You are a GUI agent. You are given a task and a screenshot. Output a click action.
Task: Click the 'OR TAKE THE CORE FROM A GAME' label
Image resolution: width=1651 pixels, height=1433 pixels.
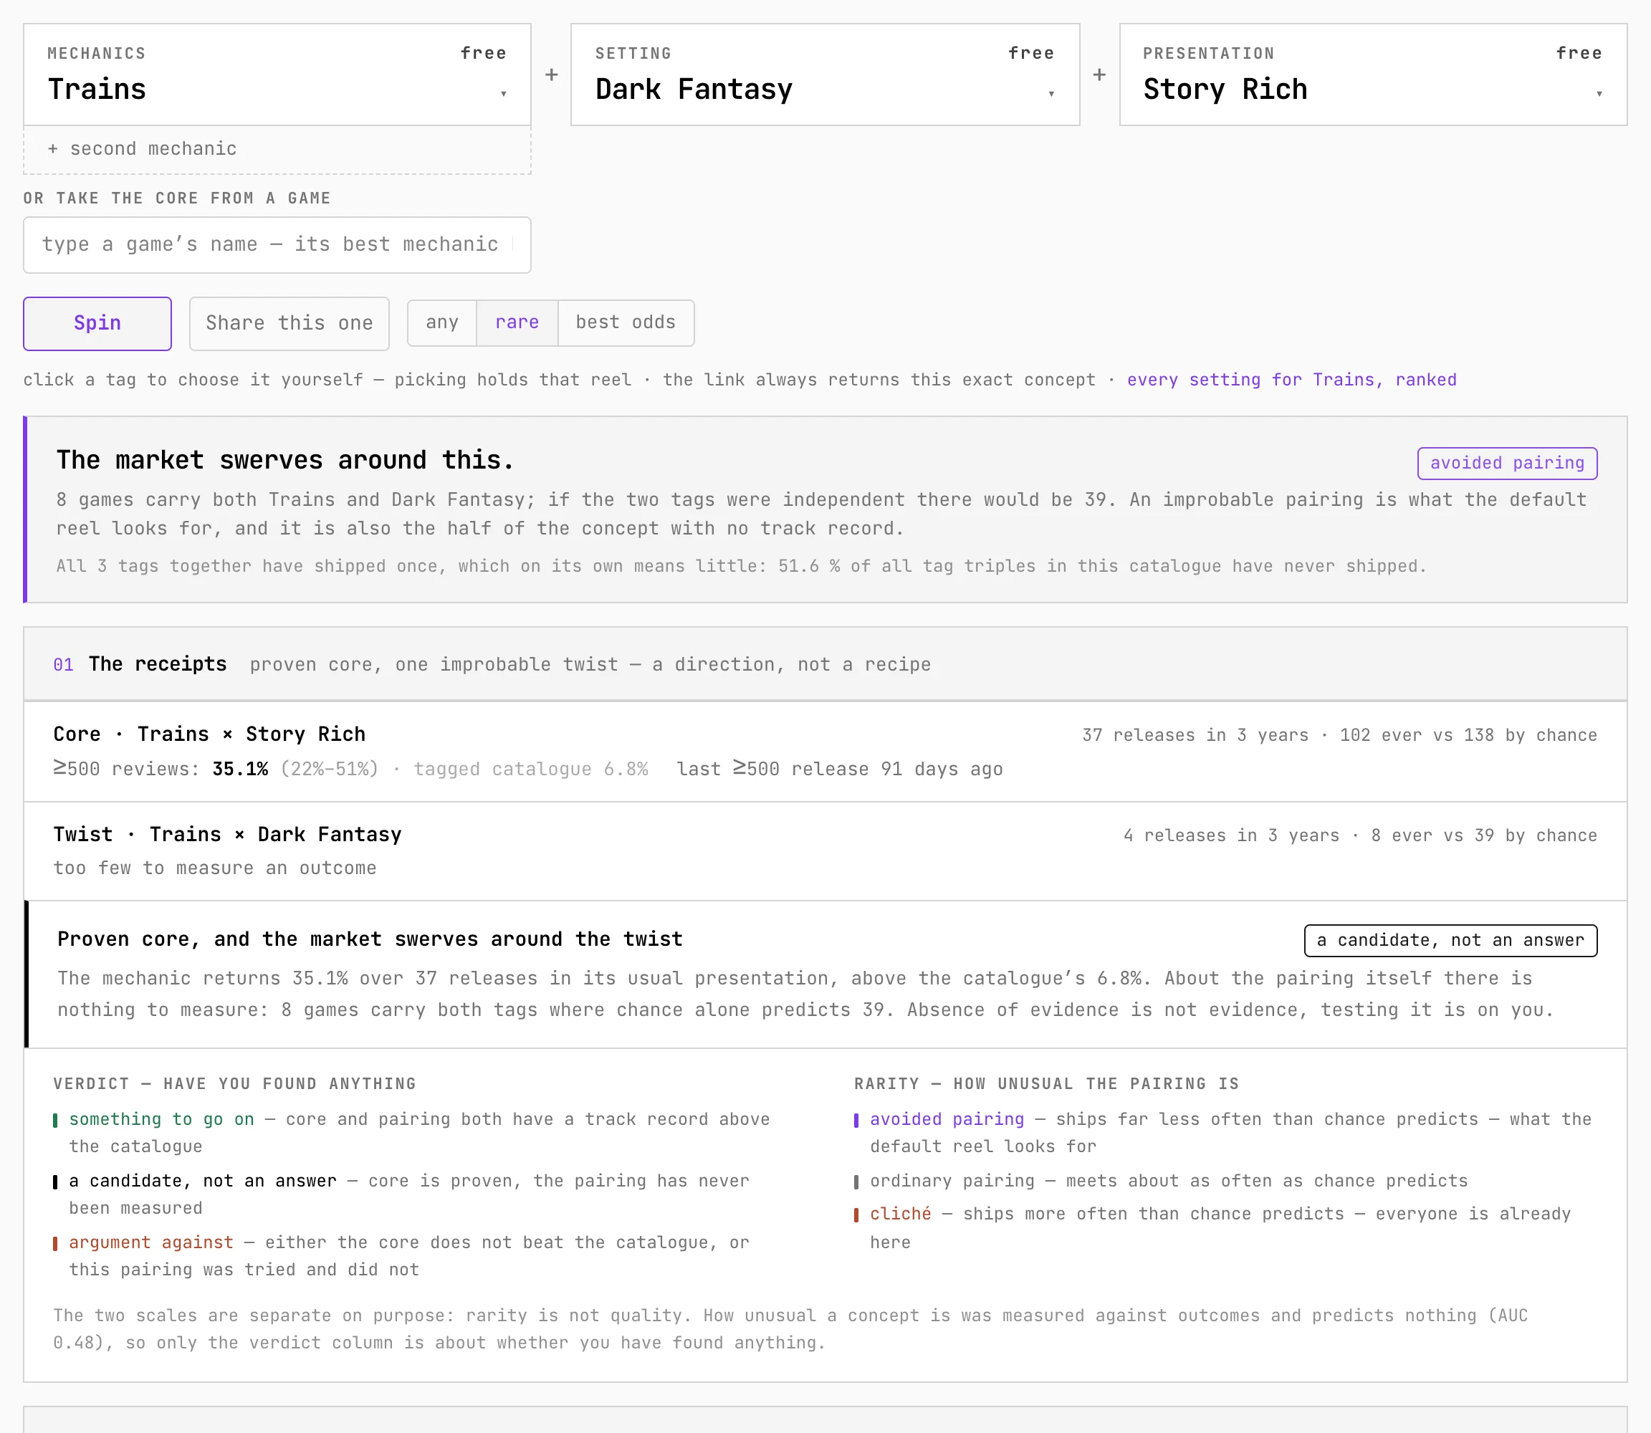click(x=177, y=198)
